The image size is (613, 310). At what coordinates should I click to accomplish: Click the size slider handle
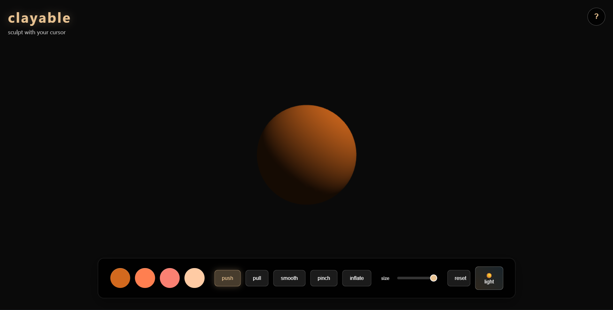tap(433, 278)
